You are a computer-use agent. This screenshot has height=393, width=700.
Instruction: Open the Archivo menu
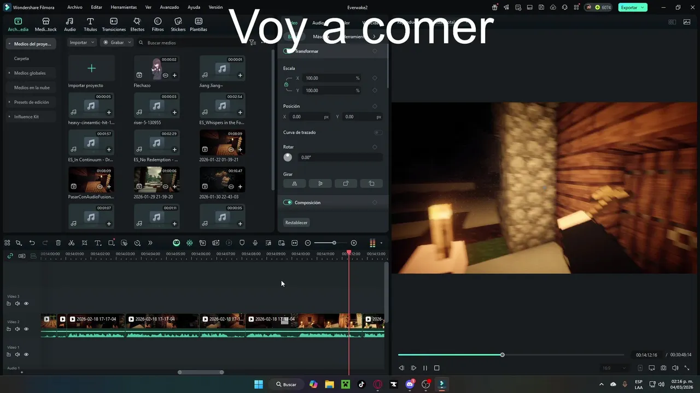pos(75,8)
